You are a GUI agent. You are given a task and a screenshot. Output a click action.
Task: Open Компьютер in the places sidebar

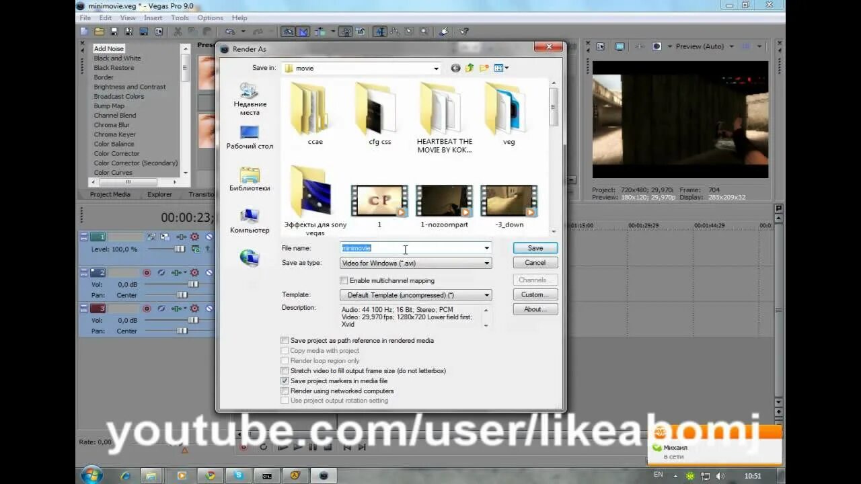(x=250, y=220)
